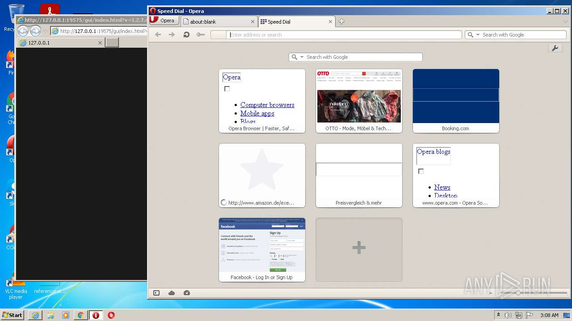Open the network tray icon
The width and height of the screenshot is (572, 321).
coord(519,315)
